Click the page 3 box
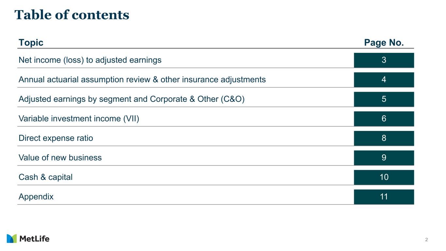This screenshot has height=251, width=446. [x=384, y=60]
